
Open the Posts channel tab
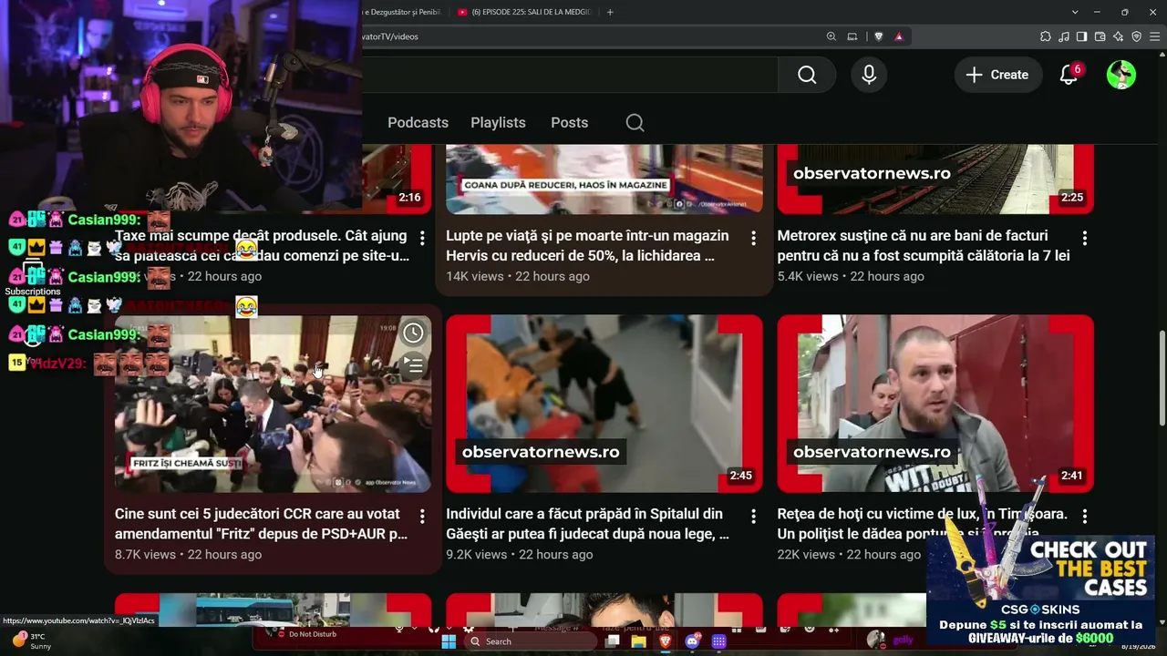click(569, 123)
